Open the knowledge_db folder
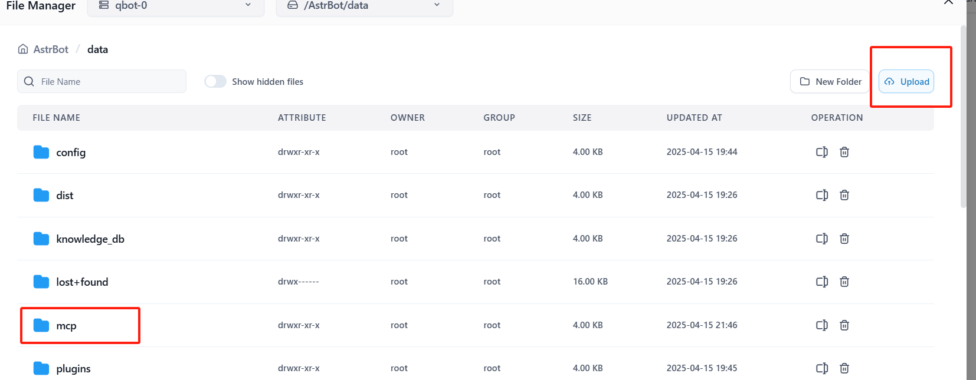 pyautogui.click(x=90, y=239)
